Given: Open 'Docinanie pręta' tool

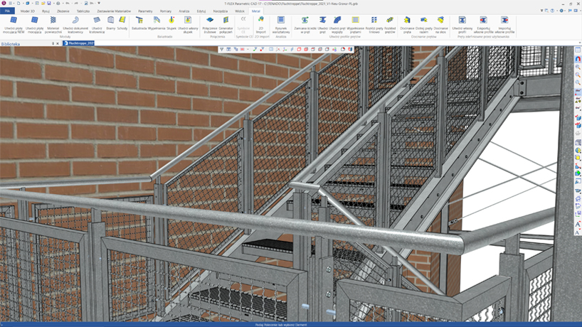Looking at the screenshot, I should [407, 25].
